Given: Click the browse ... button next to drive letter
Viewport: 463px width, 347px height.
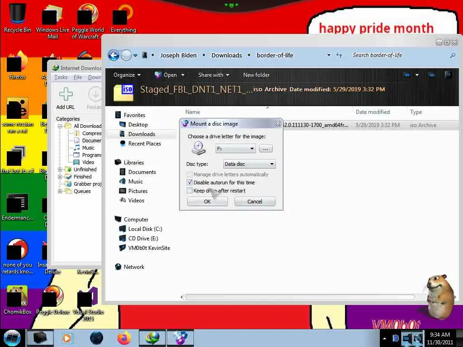Looking at the screenshot, I should (265, 149).
